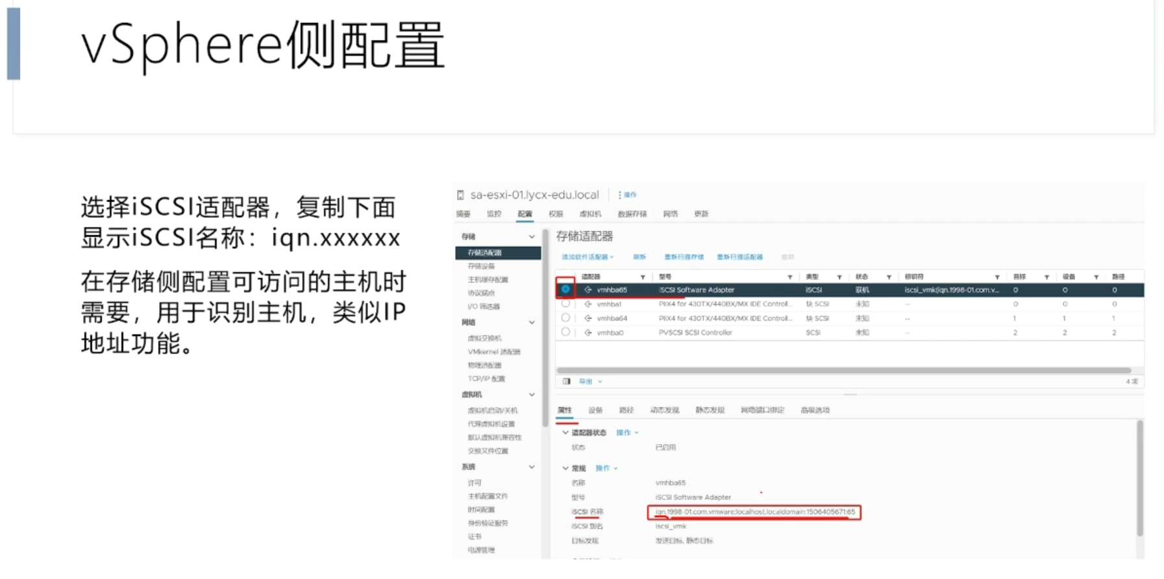The width and height of the screenshot is (1164, 579).
Task: Select 存储适配器 in the sidebar
Action: coord(498,253)
